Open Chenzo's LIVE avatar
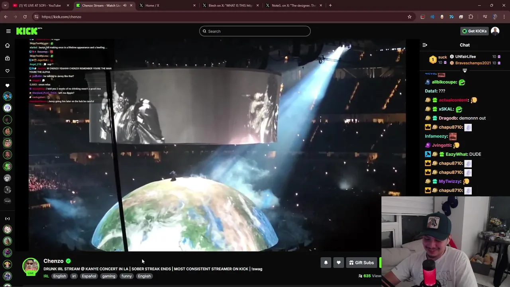The width and height of the screenshot is (510, 287). [x=31, y=267]
